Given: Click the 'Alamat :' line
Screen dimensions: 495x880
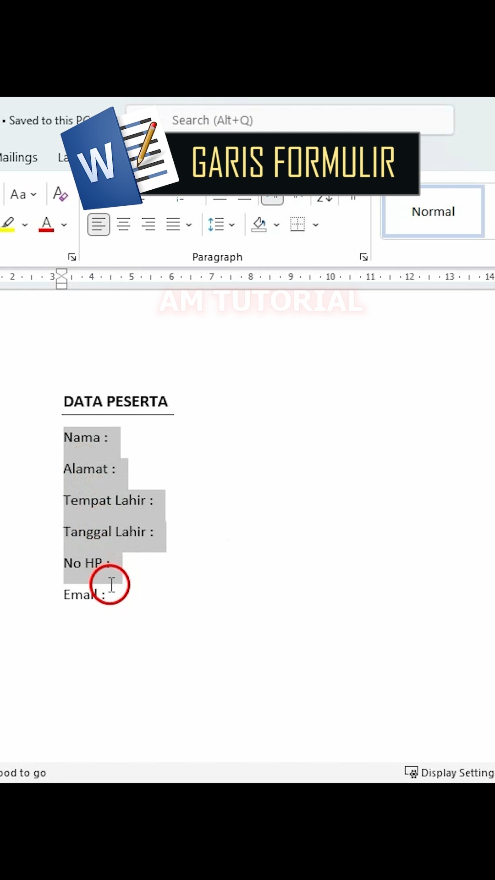Looking at the screenshot, I should pos(89,469).
